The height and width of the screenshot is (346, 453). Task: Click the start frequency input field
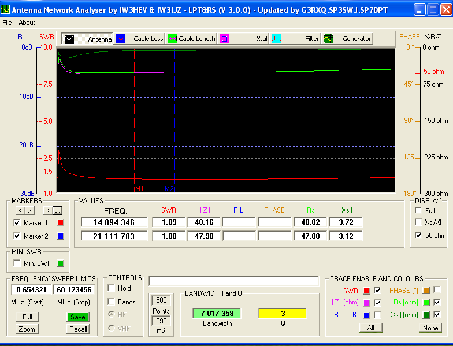pos(31,289)
